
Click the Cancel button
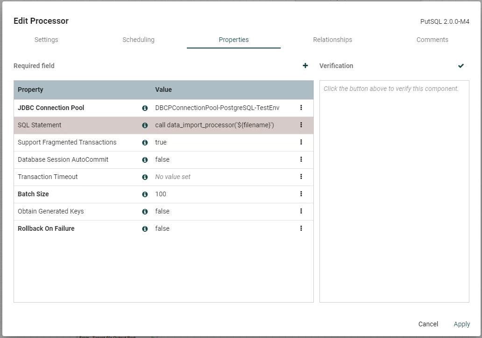tap(428, 324)
